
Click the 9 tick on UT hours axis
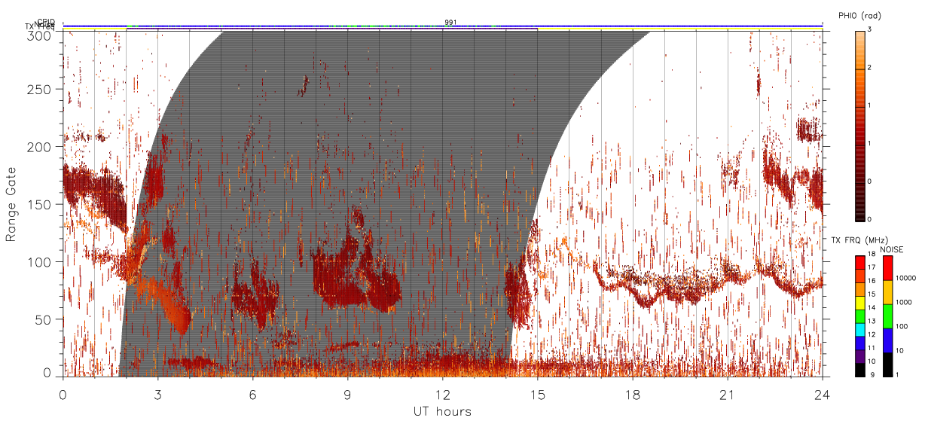[x=347, y=394]
